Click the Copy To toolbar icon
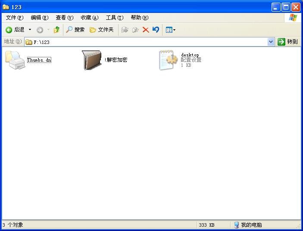Screen dimensions: 303x231 135,30
